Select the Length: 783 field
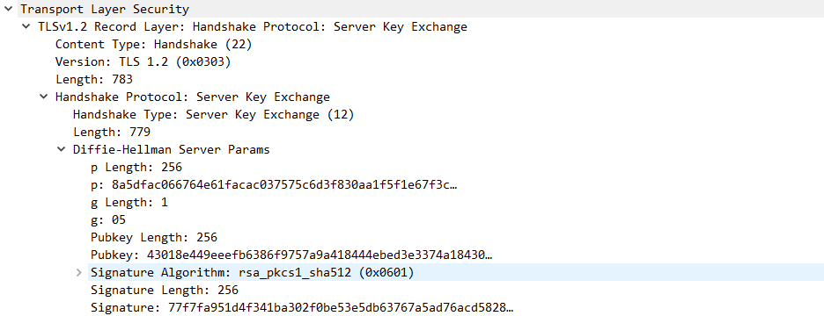This screenshot has width=824, height=316. 94,80
